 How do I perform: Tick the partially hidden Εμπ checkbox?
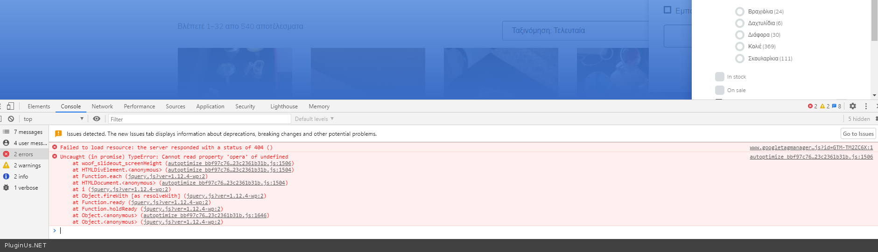coord(667,10)
